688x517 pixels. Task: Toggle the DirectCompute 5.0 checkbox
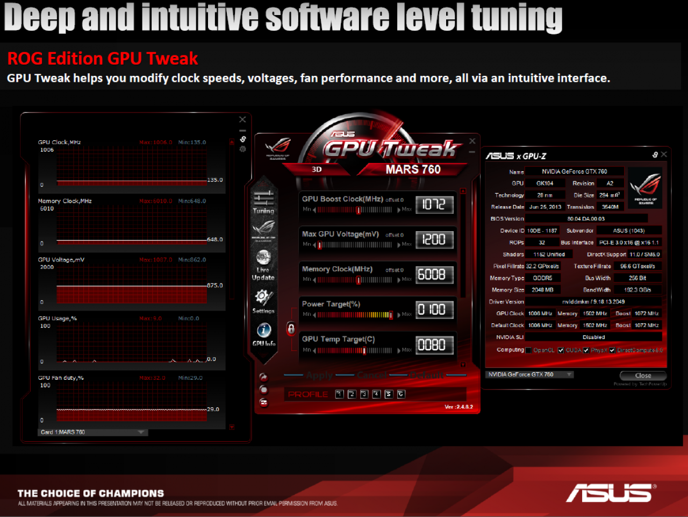(x=612, y=350)
